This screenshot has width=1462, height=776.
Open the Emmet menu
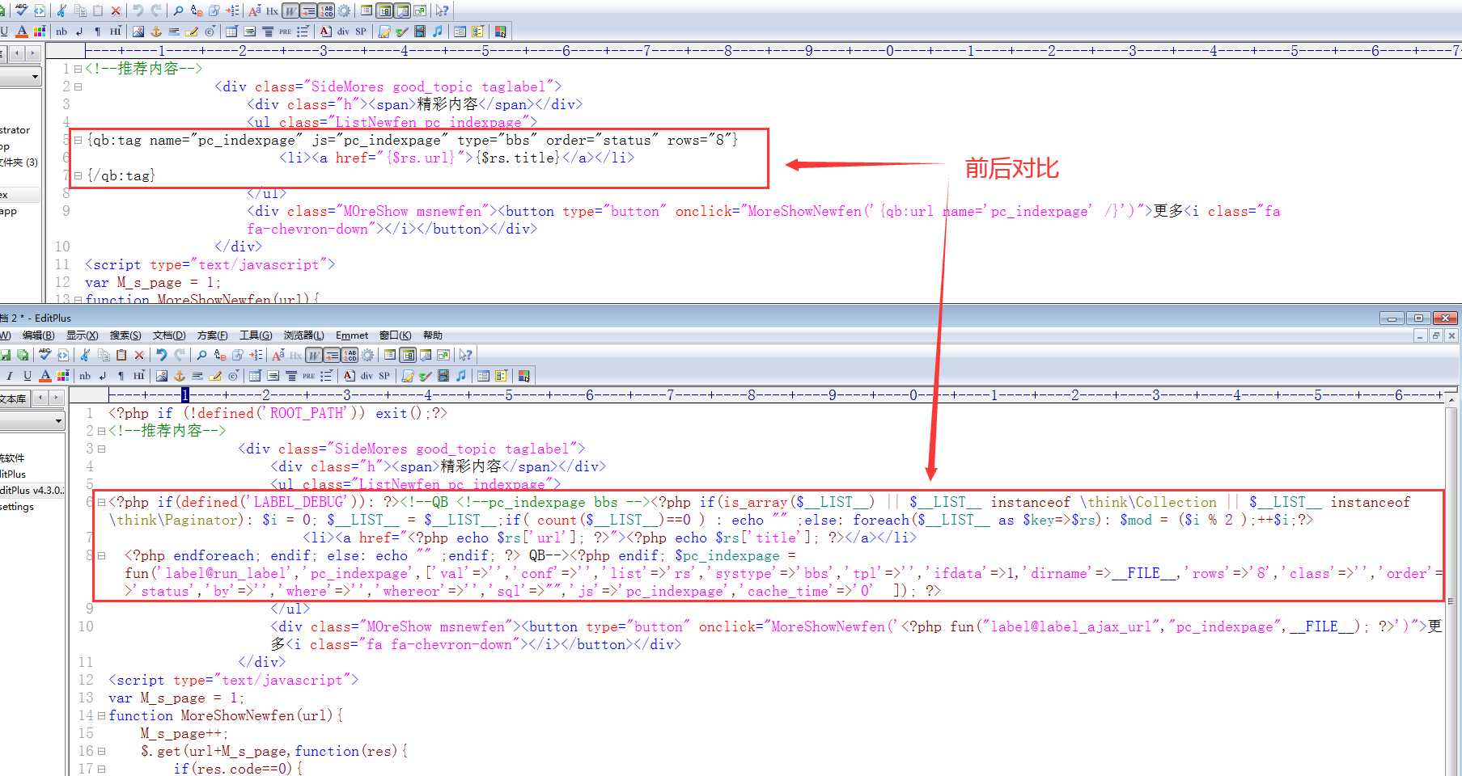click(x=352, y=335)
